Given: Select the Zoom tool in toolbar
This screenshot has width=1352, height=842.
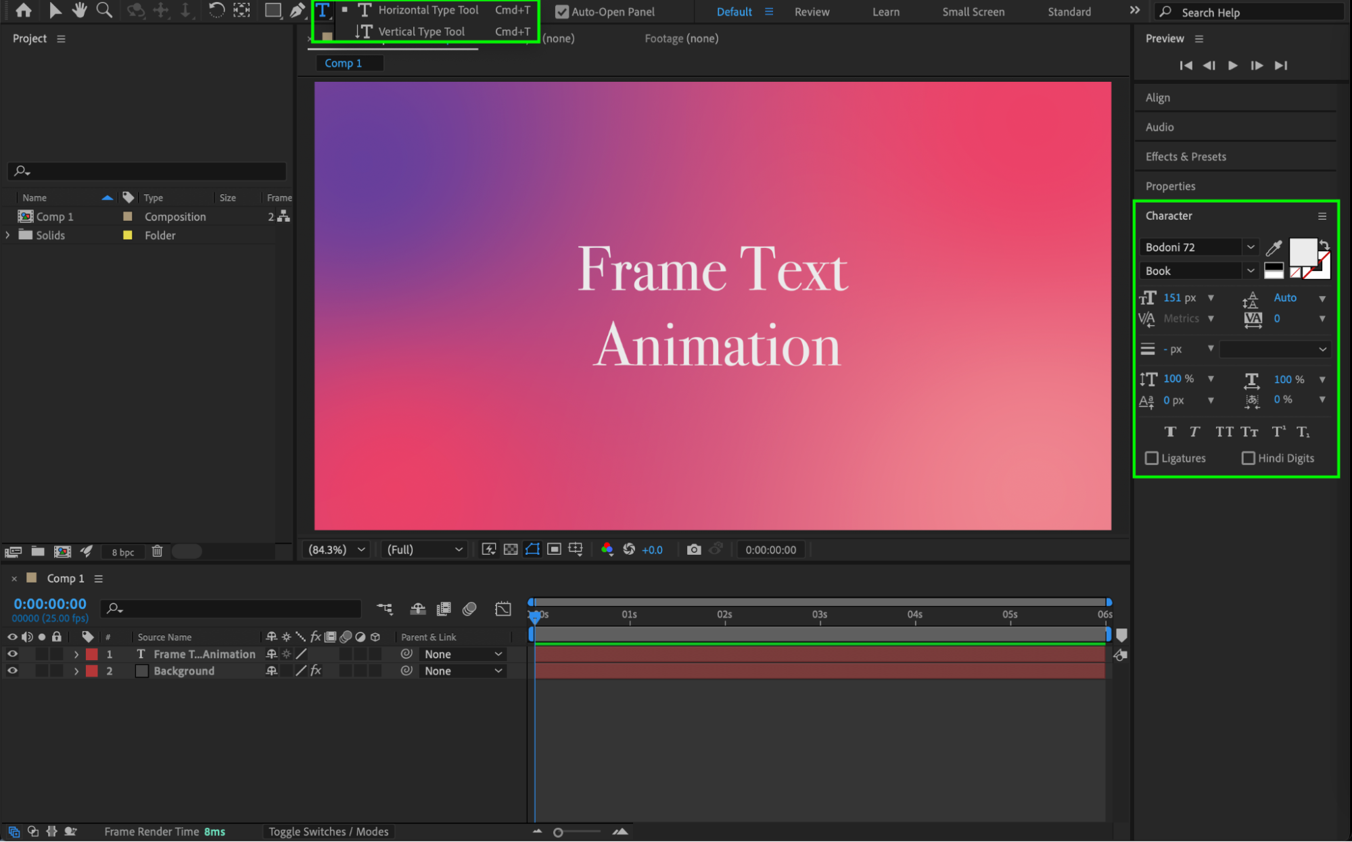Looking at the screenshot, I should click(104, 10).
